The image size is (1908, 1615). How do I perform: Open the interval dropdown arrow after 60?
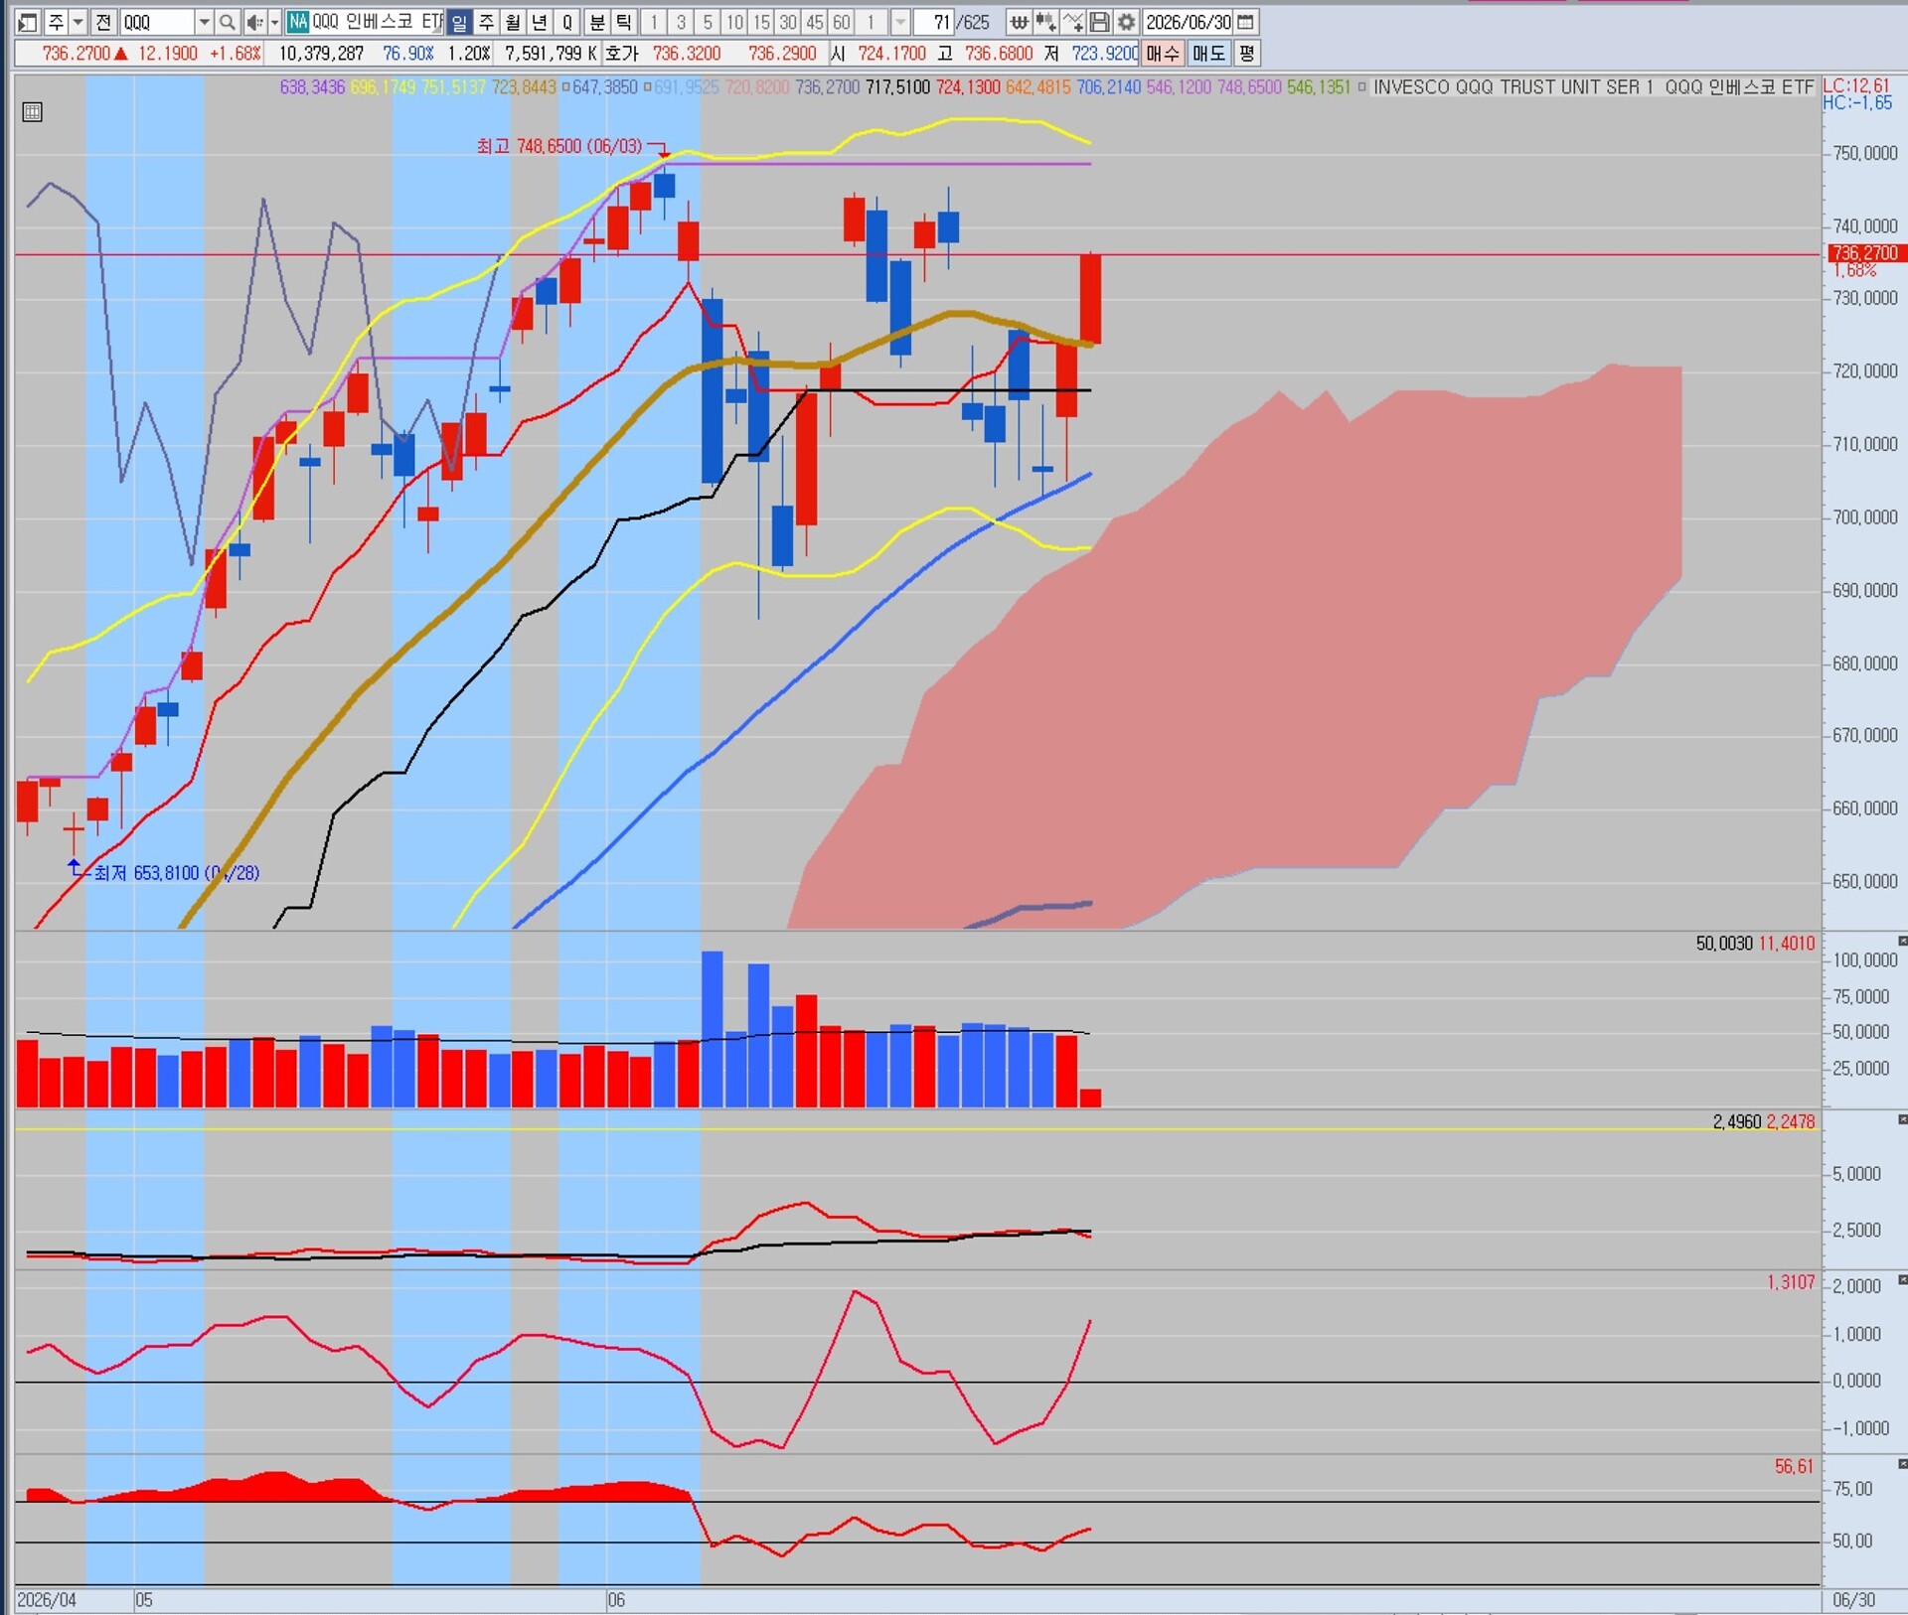tap(900, 22)
